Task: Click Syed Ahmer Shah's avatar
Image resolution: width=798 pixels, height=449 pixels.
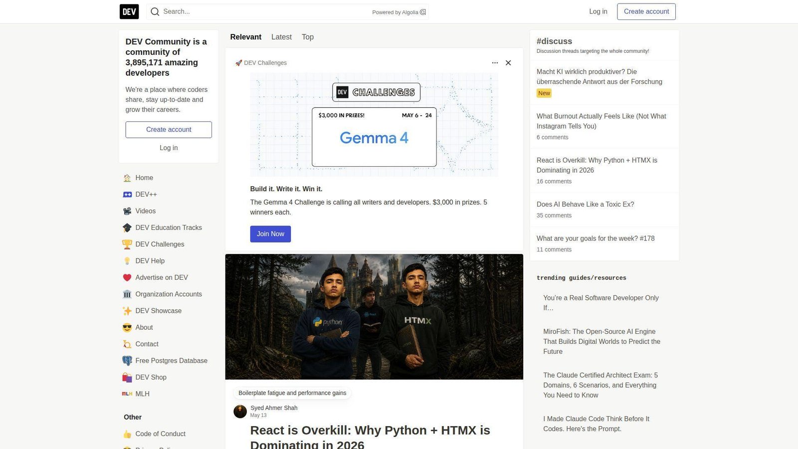Action: click(x=240, y=412)
